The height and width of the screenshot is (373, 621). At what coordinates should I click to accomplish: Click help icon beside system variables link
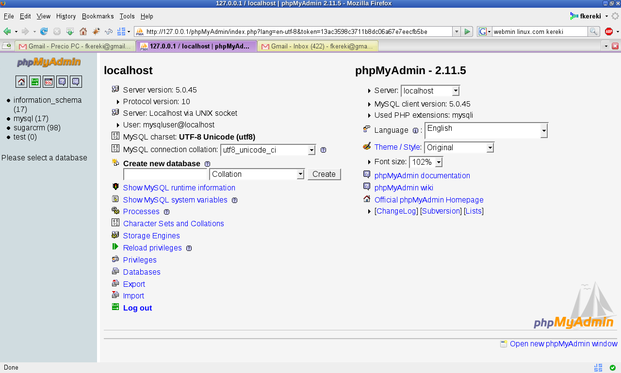[234, 201]
